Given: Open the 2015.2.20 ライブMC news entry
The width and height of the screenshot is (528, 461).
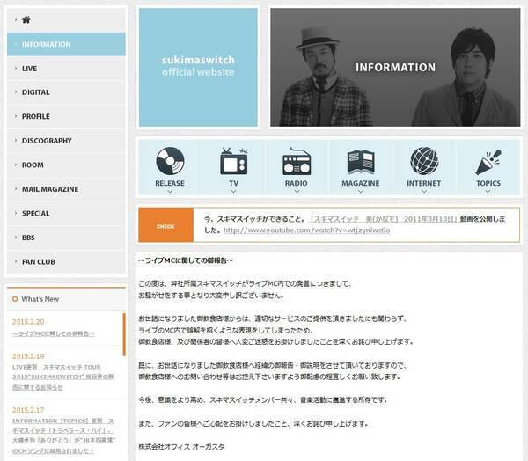Looking at the screenshot, I should [x=55, y=333].
